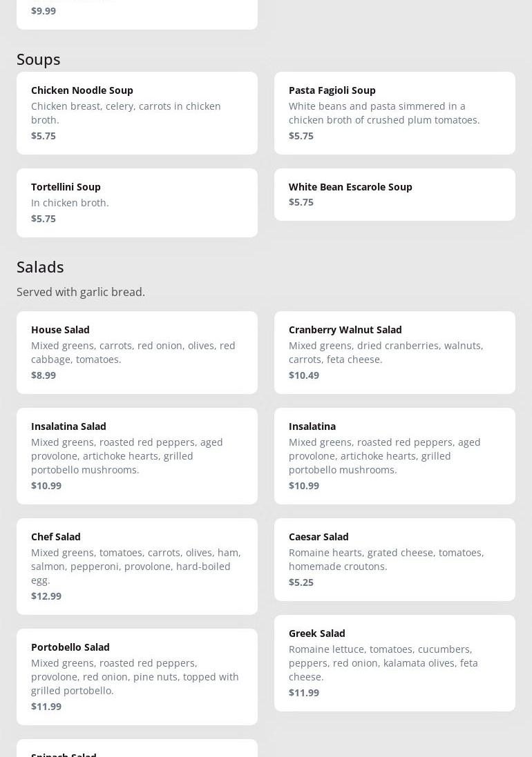
Task: Open the Insalatina item priced $10.99
Action: point(395,455)
